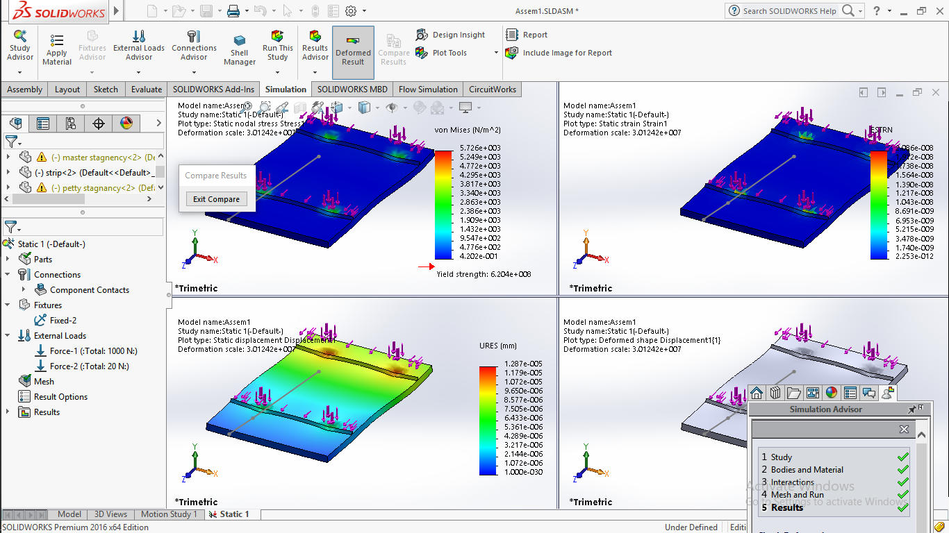This screenshot has height=533, width=949.
Task: Expand the Results folder in the study tree
Action: click(x=8, y=412)
